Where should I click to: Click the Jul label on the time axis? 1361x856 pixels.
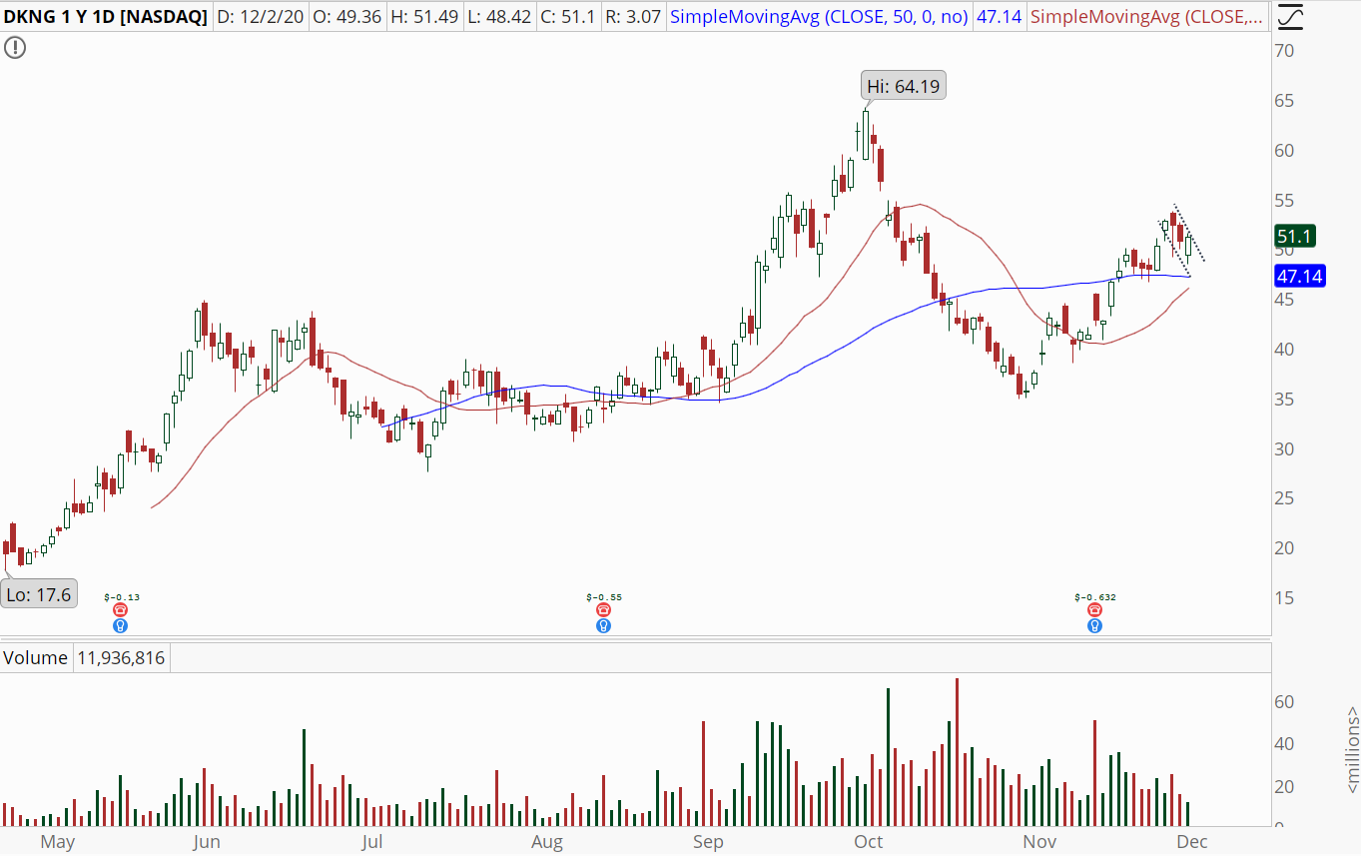pos(372,842)
